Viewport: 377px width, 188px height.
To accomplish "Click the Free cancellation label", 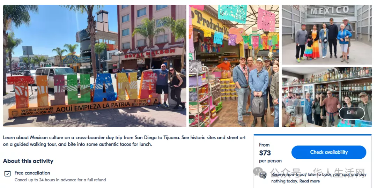I will 32,173.
